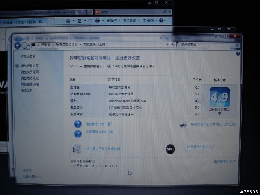Select the 遊戲圖形 row label

click(x=77, y=107)
